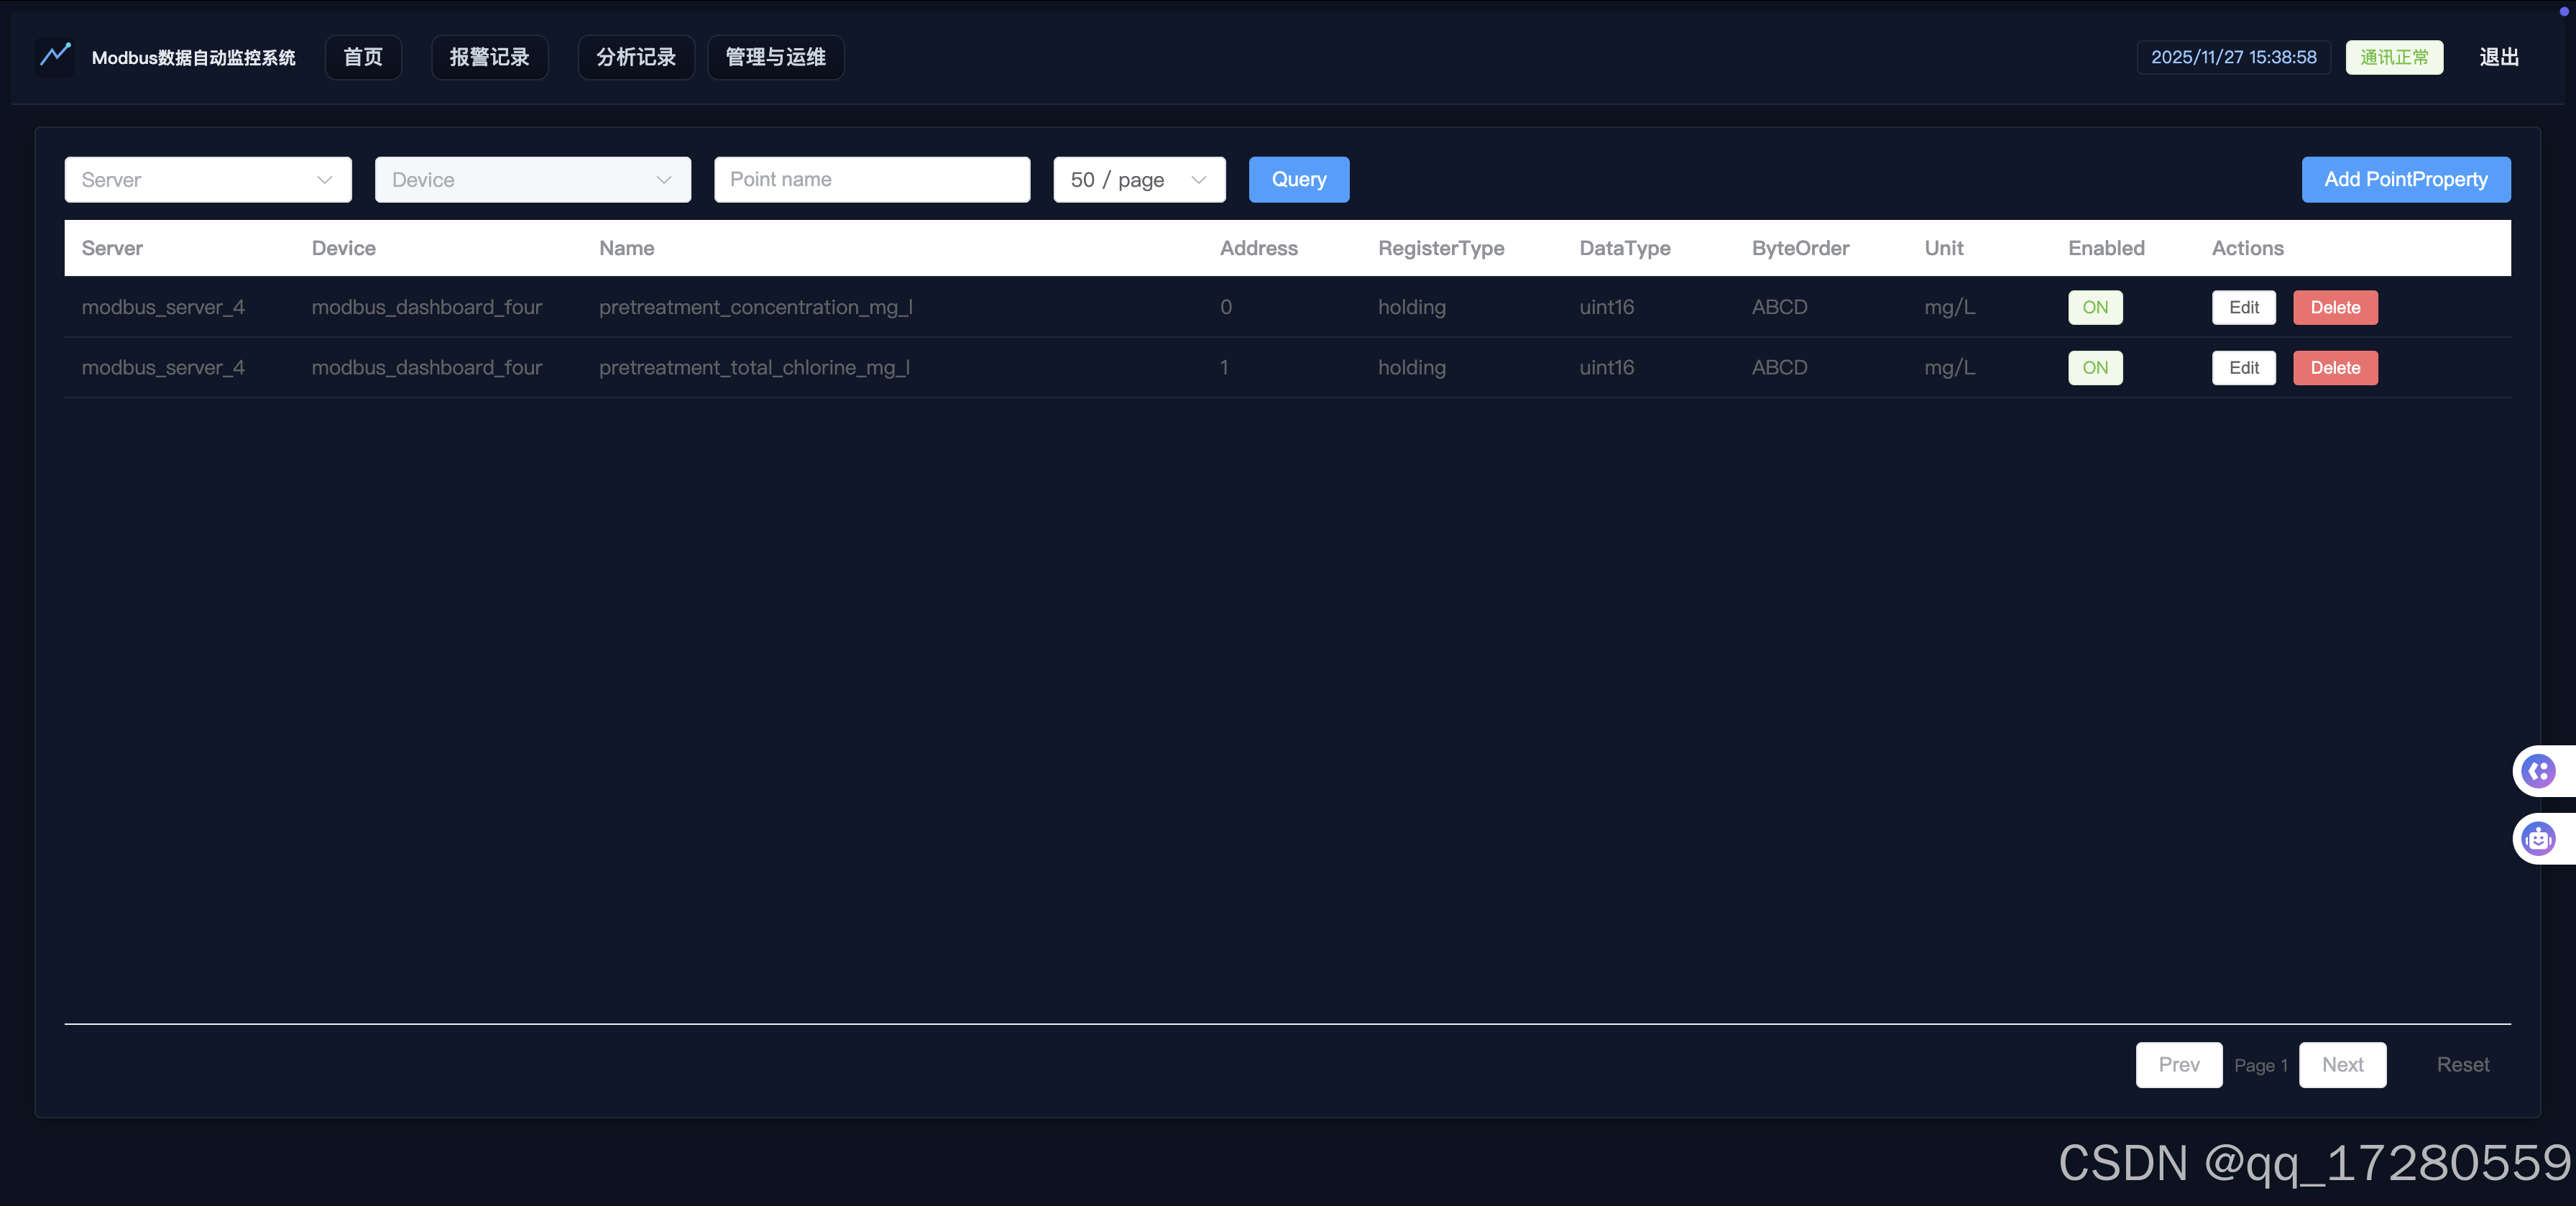Click the Device dropdown chevron arrow
This screenshot has width=2576, height=1206.
tap(663, 180)
